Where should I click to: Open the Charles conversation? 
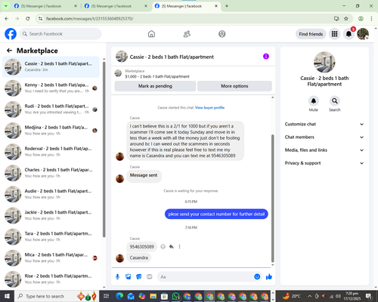(x=51, y=173)
